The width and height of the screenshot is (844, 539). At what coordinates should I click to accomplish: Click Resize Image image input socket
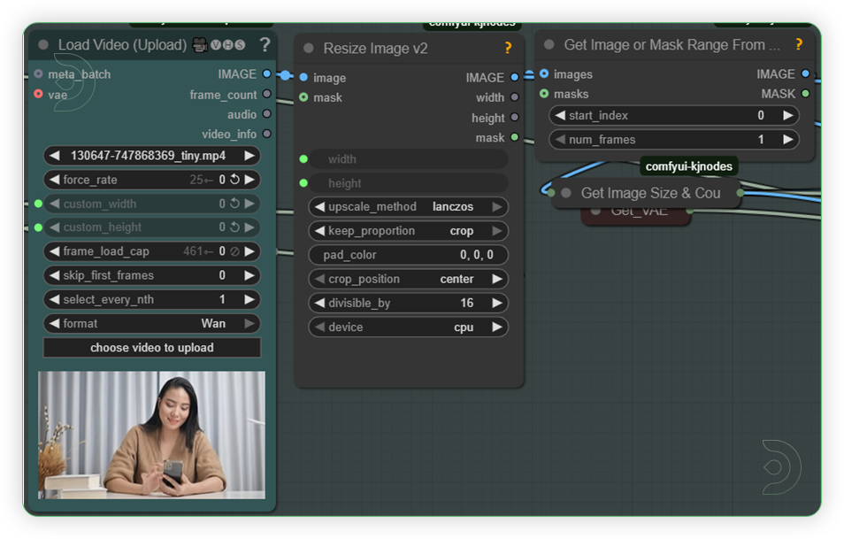pyautogui.click(x=303, y=78)
